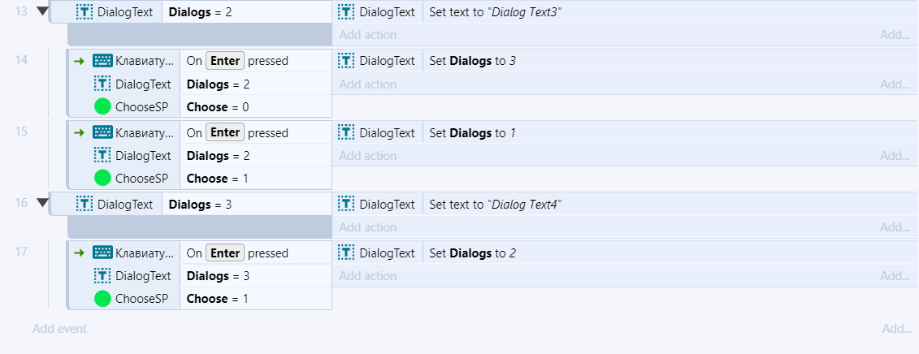Select event number 17 in the margin

coord(21,252)
